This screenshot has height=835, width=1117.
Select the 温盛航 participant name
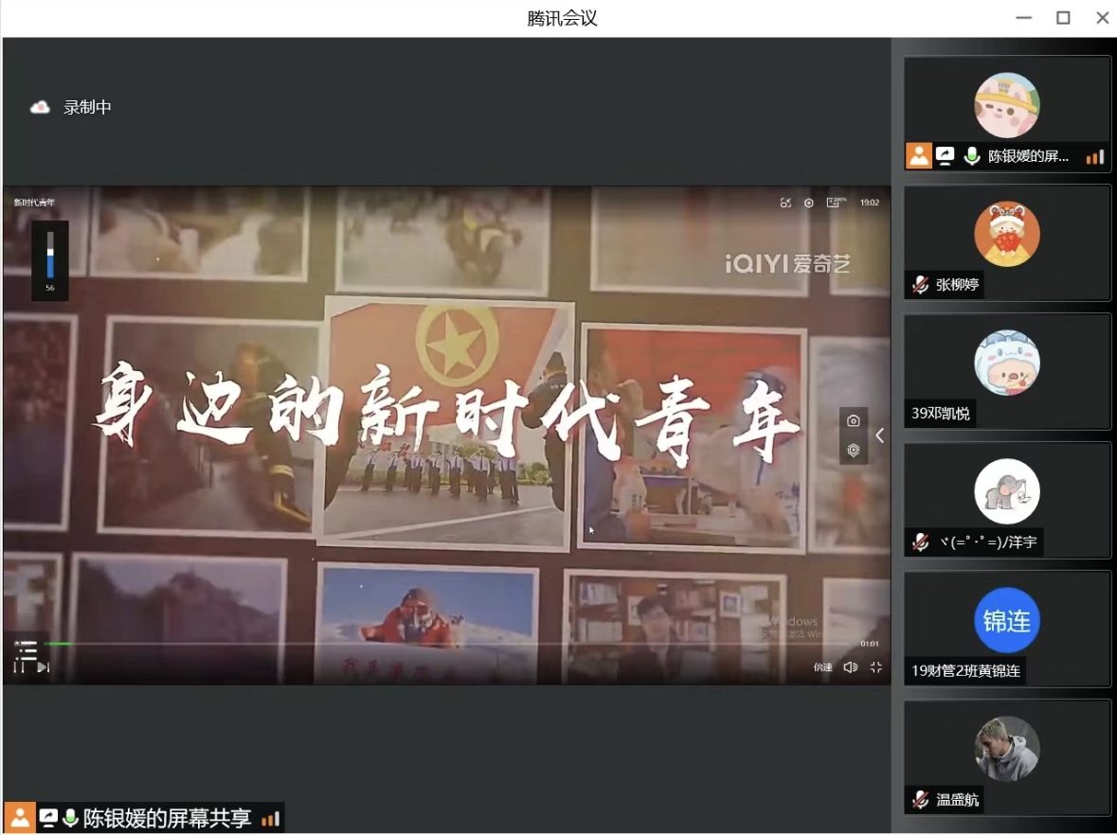click(957, 800)
